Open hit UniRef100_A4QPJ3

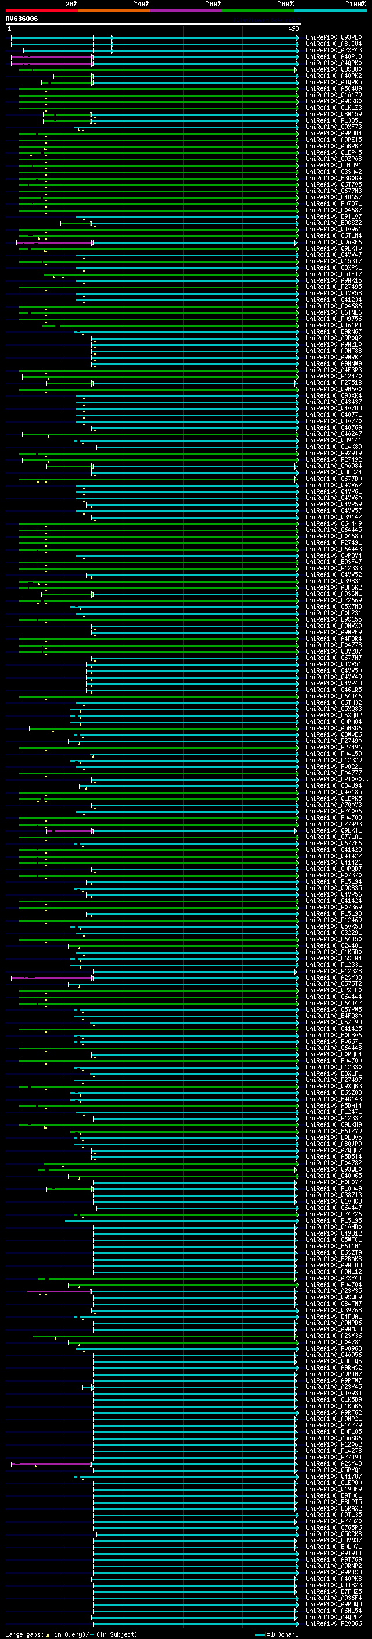(333, 56)
